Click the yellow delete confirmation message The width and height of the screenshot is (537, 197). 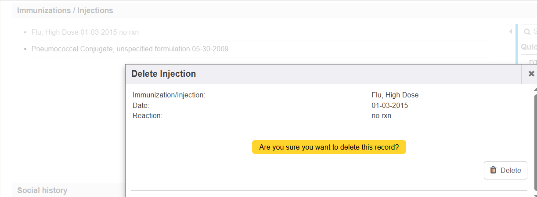(329, 147)
